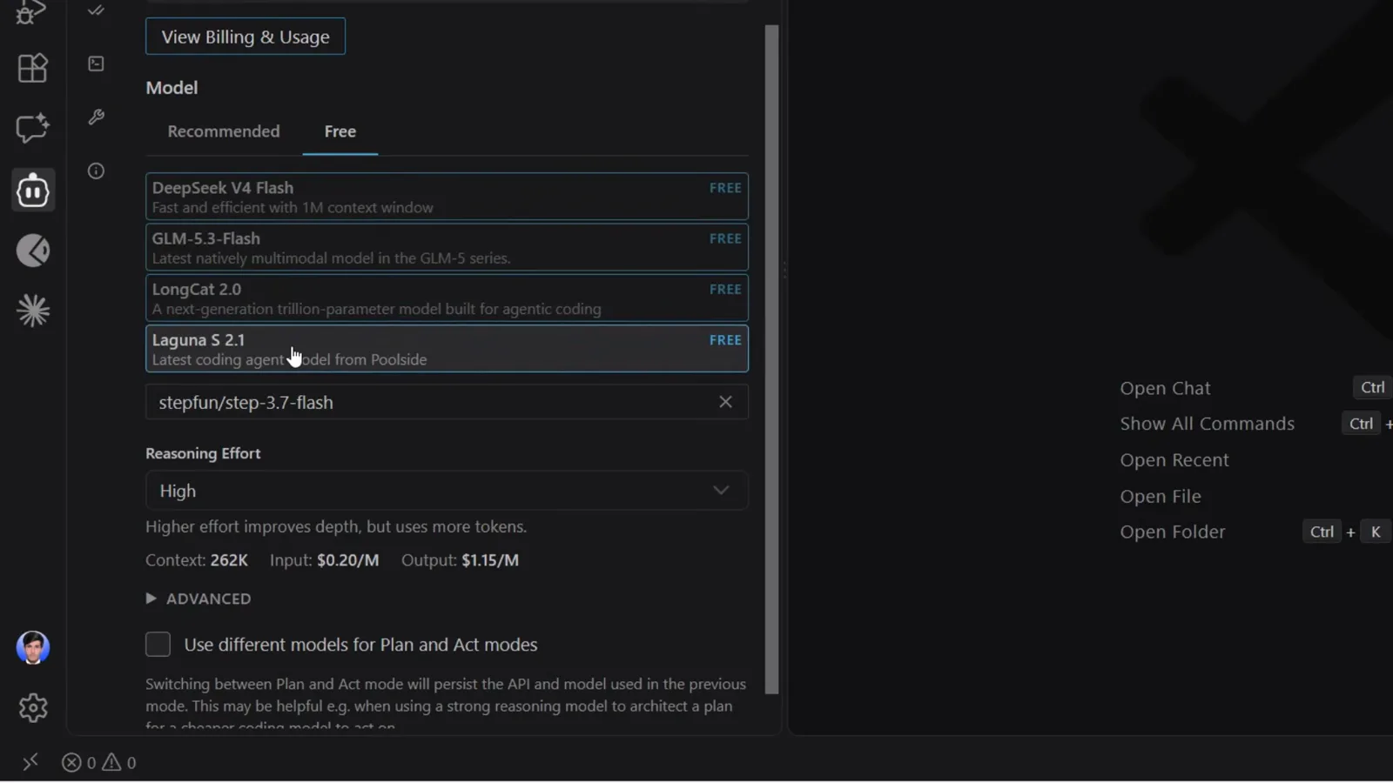
Task: Open the Extensions view in activity bar
Action: (32, 68)
